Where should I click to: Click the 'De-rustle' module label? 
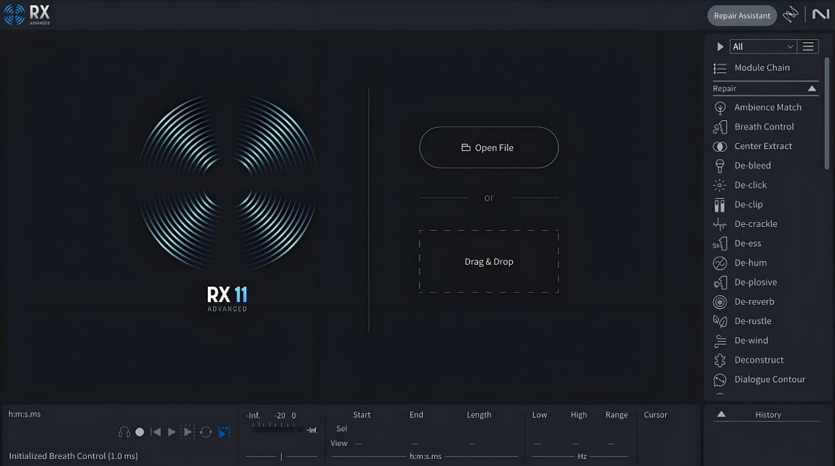pyautogui.click(x=753, y=321)
